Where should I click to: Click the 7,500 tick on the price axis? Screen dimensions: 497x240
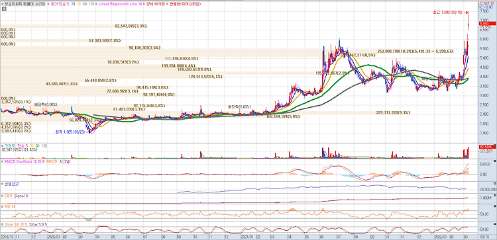coord(484,11)
